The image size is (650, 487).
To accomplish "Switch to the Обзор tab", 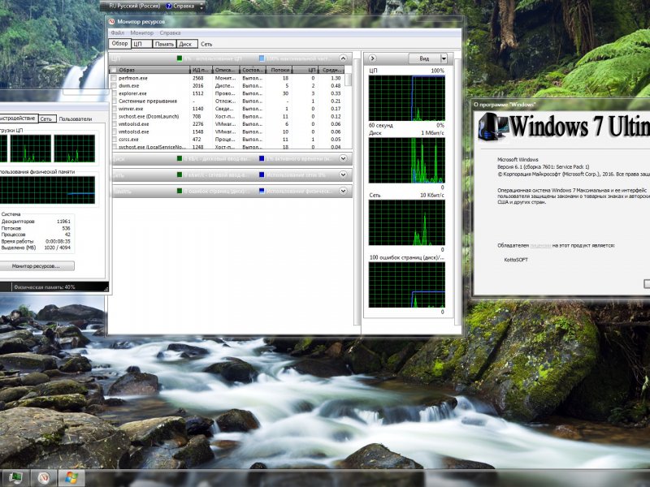I will 119,44.
